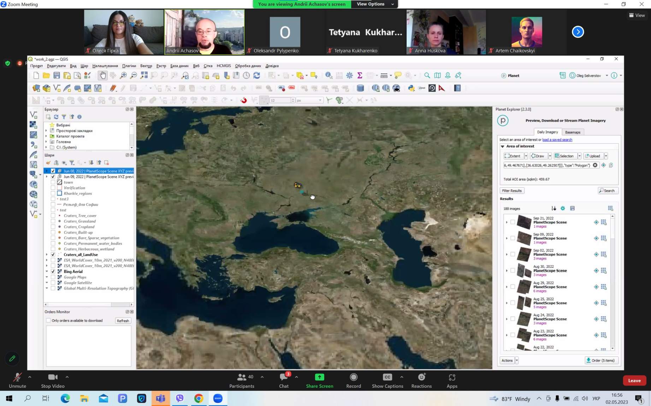This screenshot has height=406, width=651.
Task: Select the Zoom In magnifier tool
Action: 123,75
